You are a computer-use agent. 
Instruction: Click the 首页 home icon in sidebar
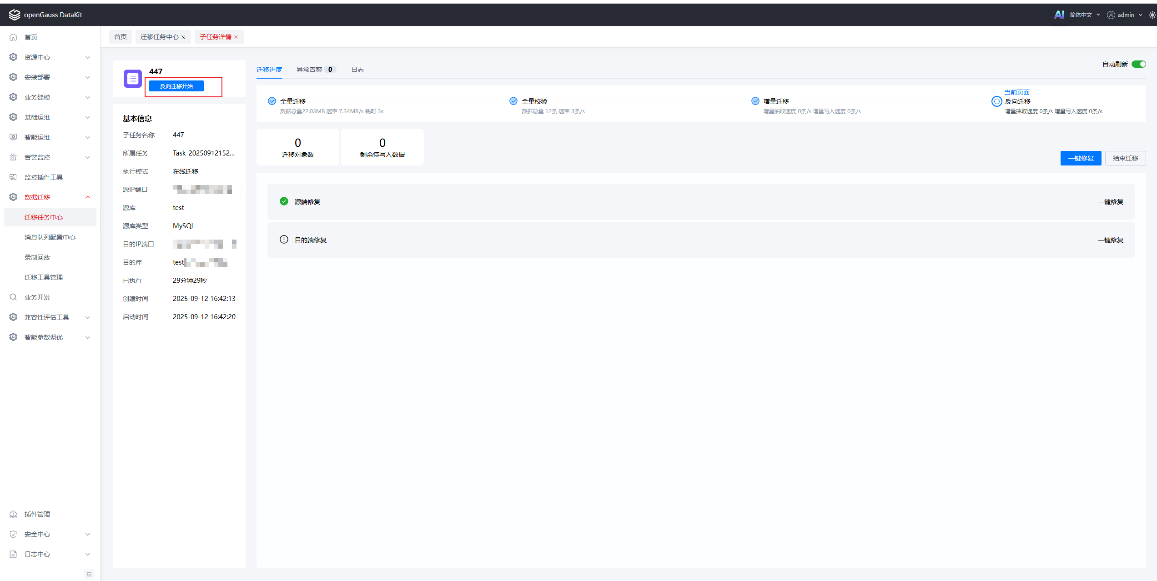[x=13, y=37]
